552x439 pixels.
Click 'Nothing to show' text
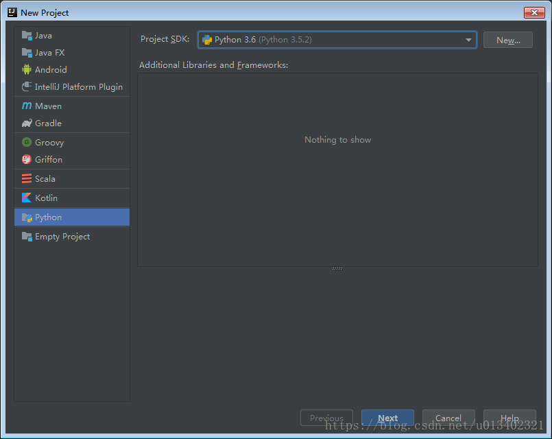point(337,140)
